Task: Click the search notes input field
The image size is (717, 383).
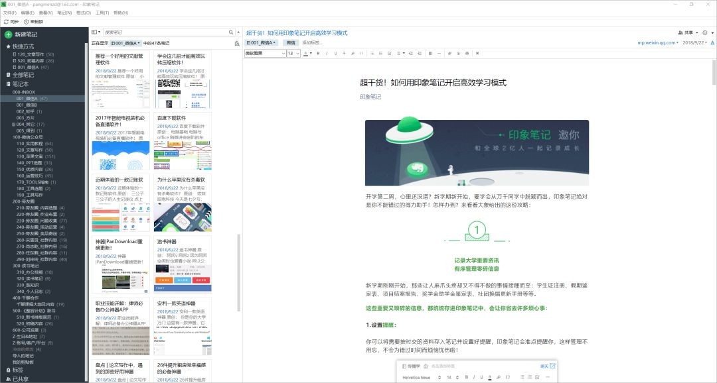Action: pyautogui.click(x=166, y=31)
